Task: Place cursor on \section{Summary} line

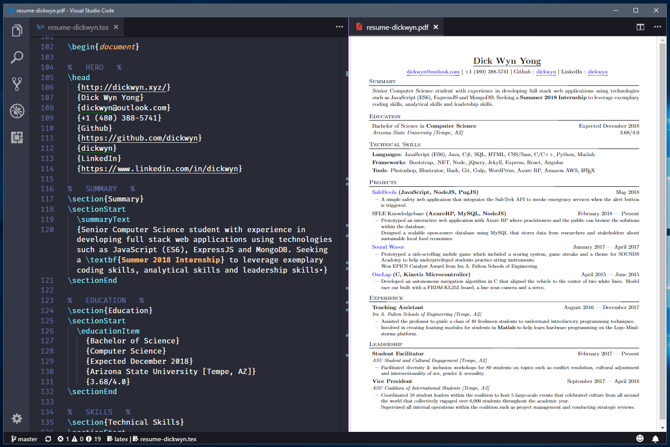Action: [x=105, y=199]
